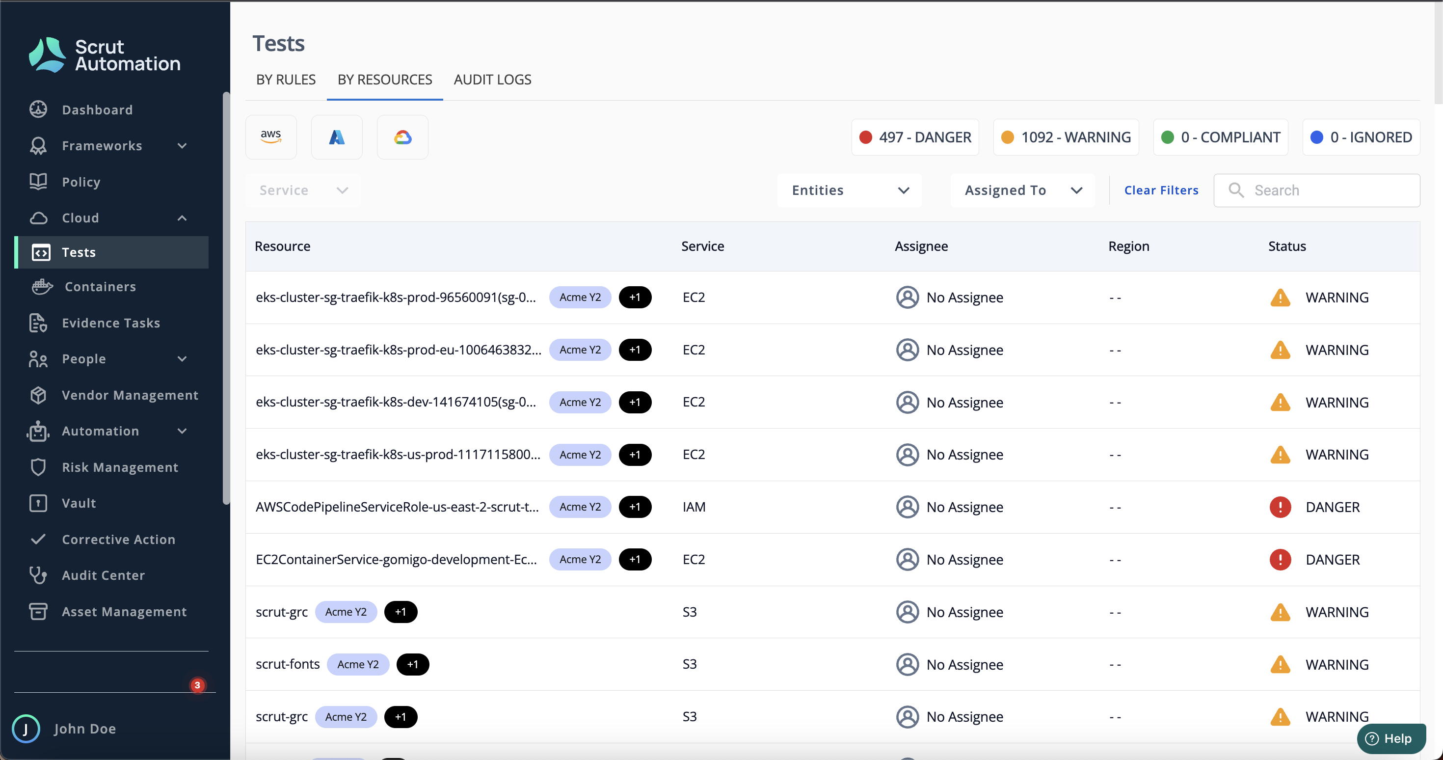Viewport: 1443px width, 760px height.
Task: Expand the People sidebar menu
Action: pyautogui.click(x=182, y=359)
